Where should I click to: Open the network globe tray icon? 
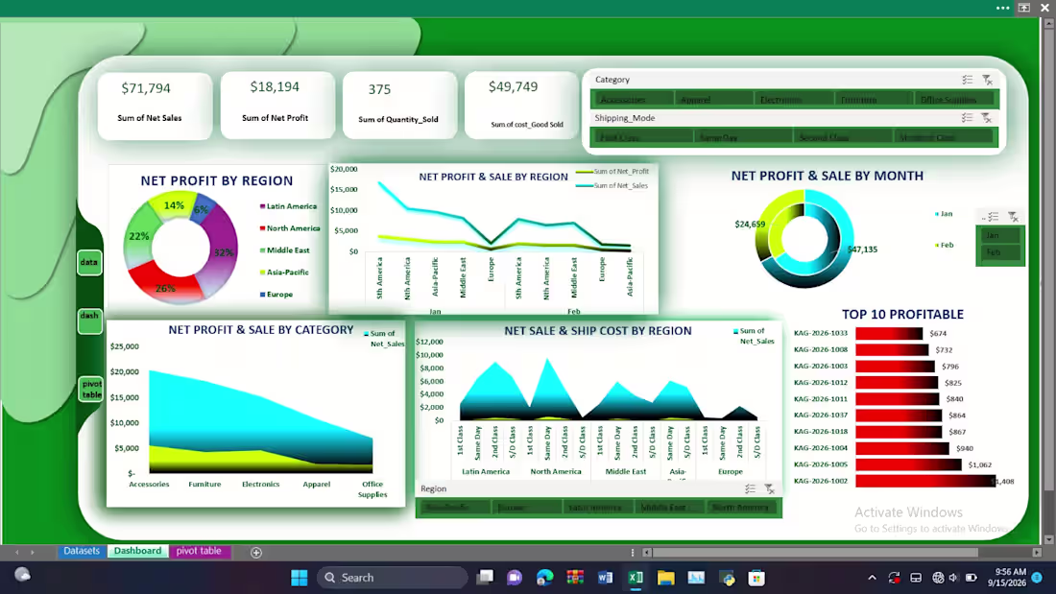click(938, 578)
